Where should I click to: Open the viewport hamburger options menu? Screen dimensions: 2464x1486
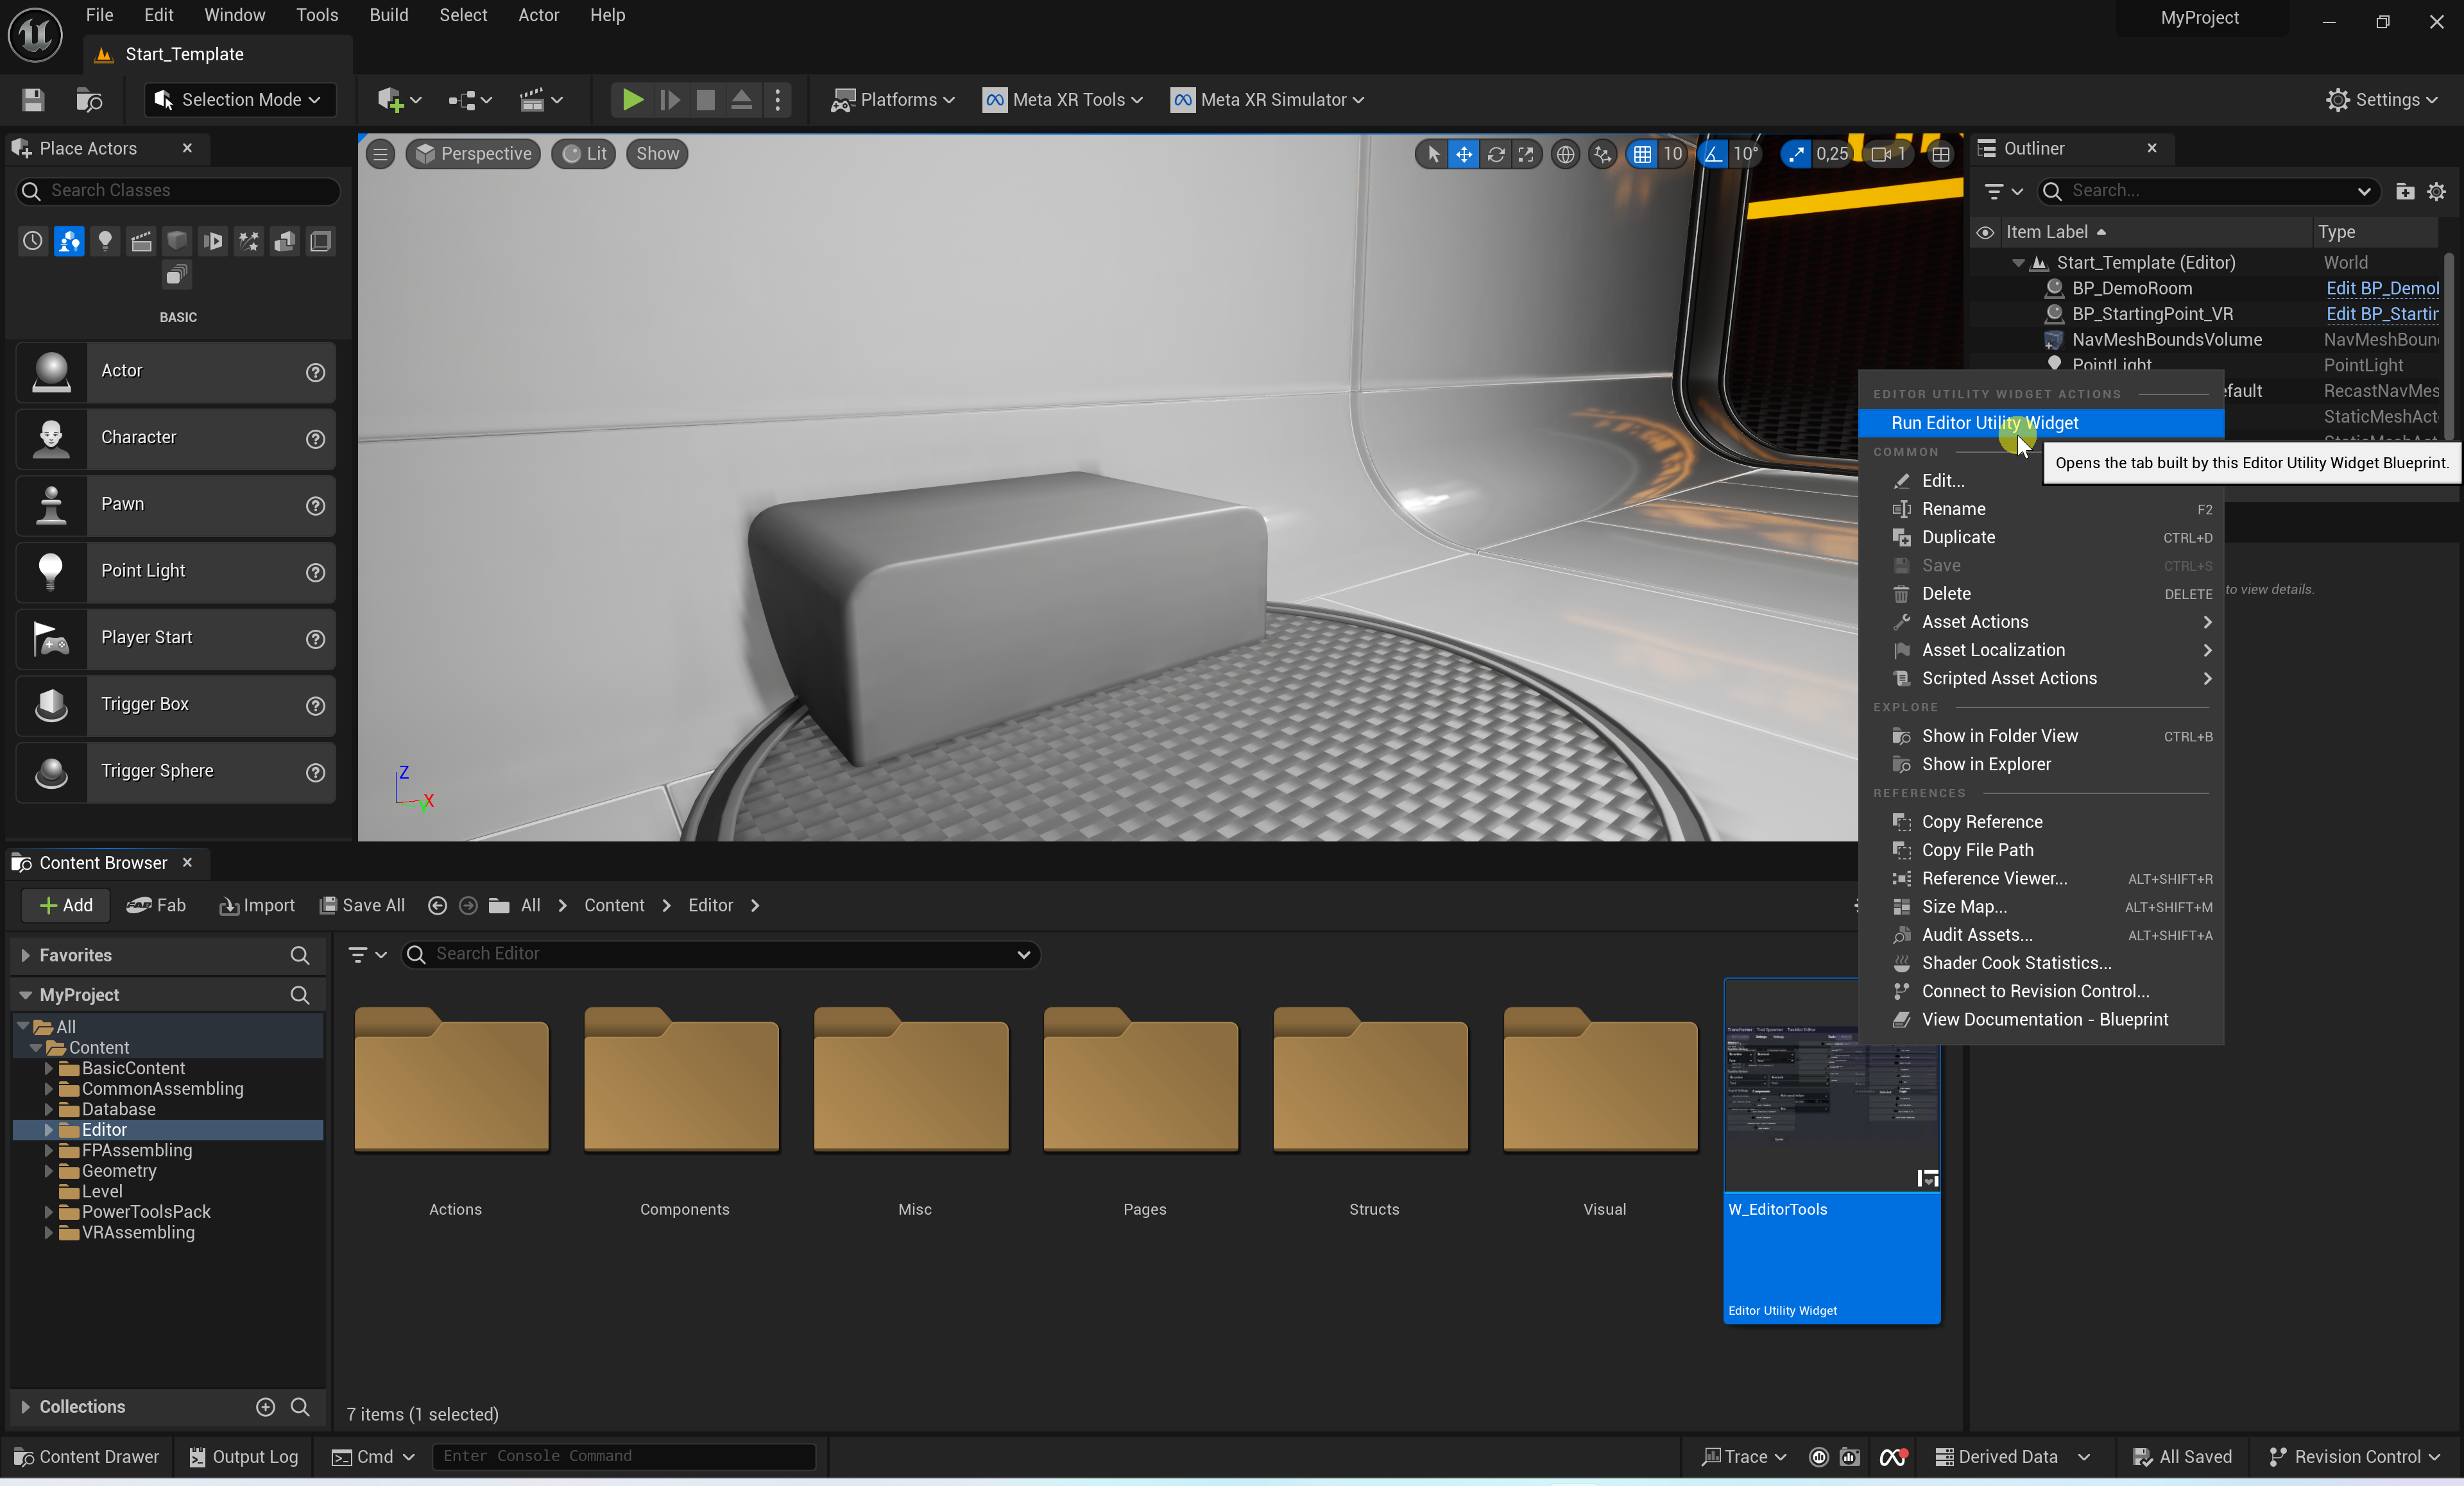coord(380,154)
